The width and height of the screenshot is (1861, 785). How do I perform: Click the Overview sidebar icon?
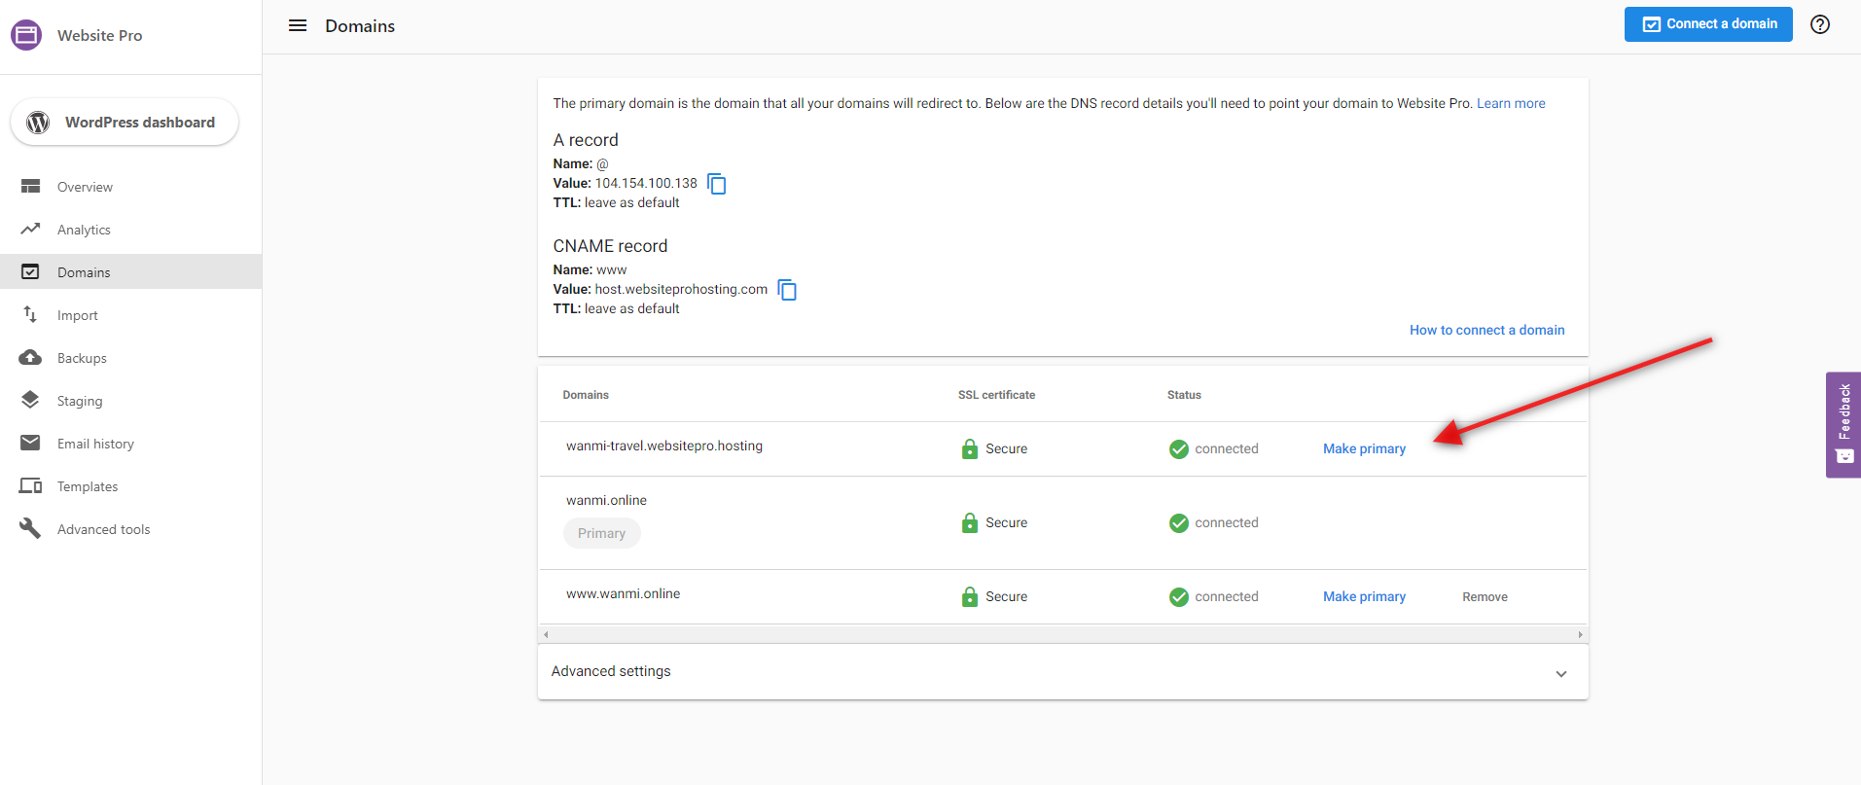(31, 186)
